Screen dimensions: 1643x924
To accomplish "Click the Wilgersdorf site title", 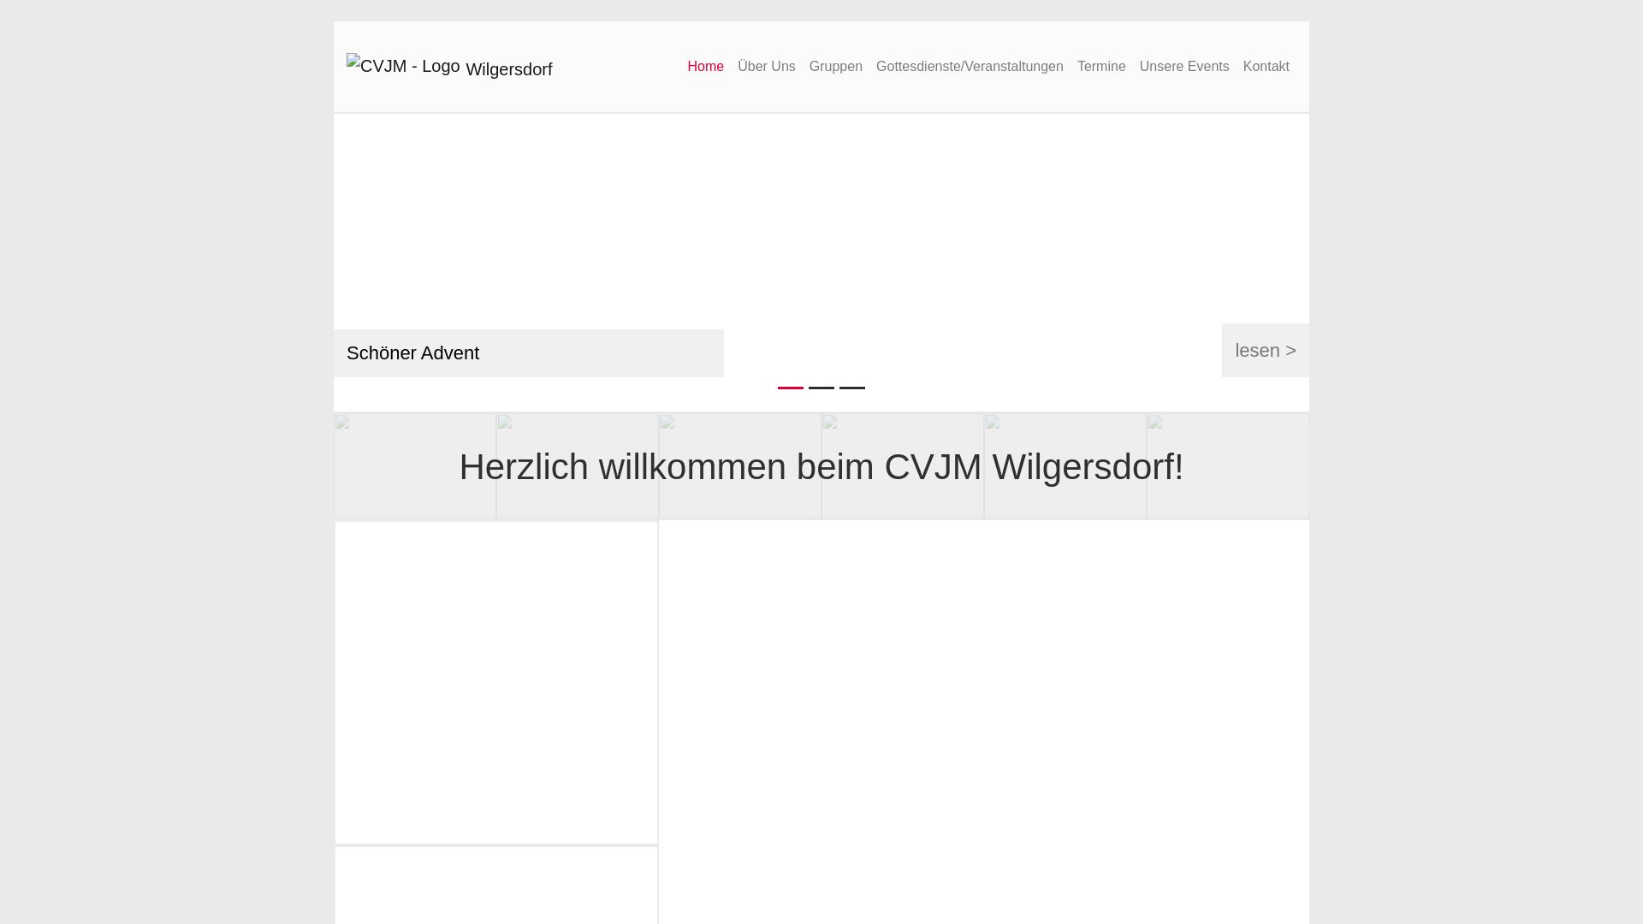I will pyautogui.click(x=509, y=69).
